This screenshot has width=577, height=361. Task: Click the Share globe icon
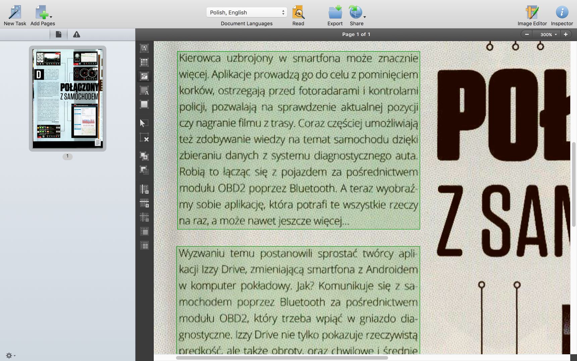tap(355, 12)
